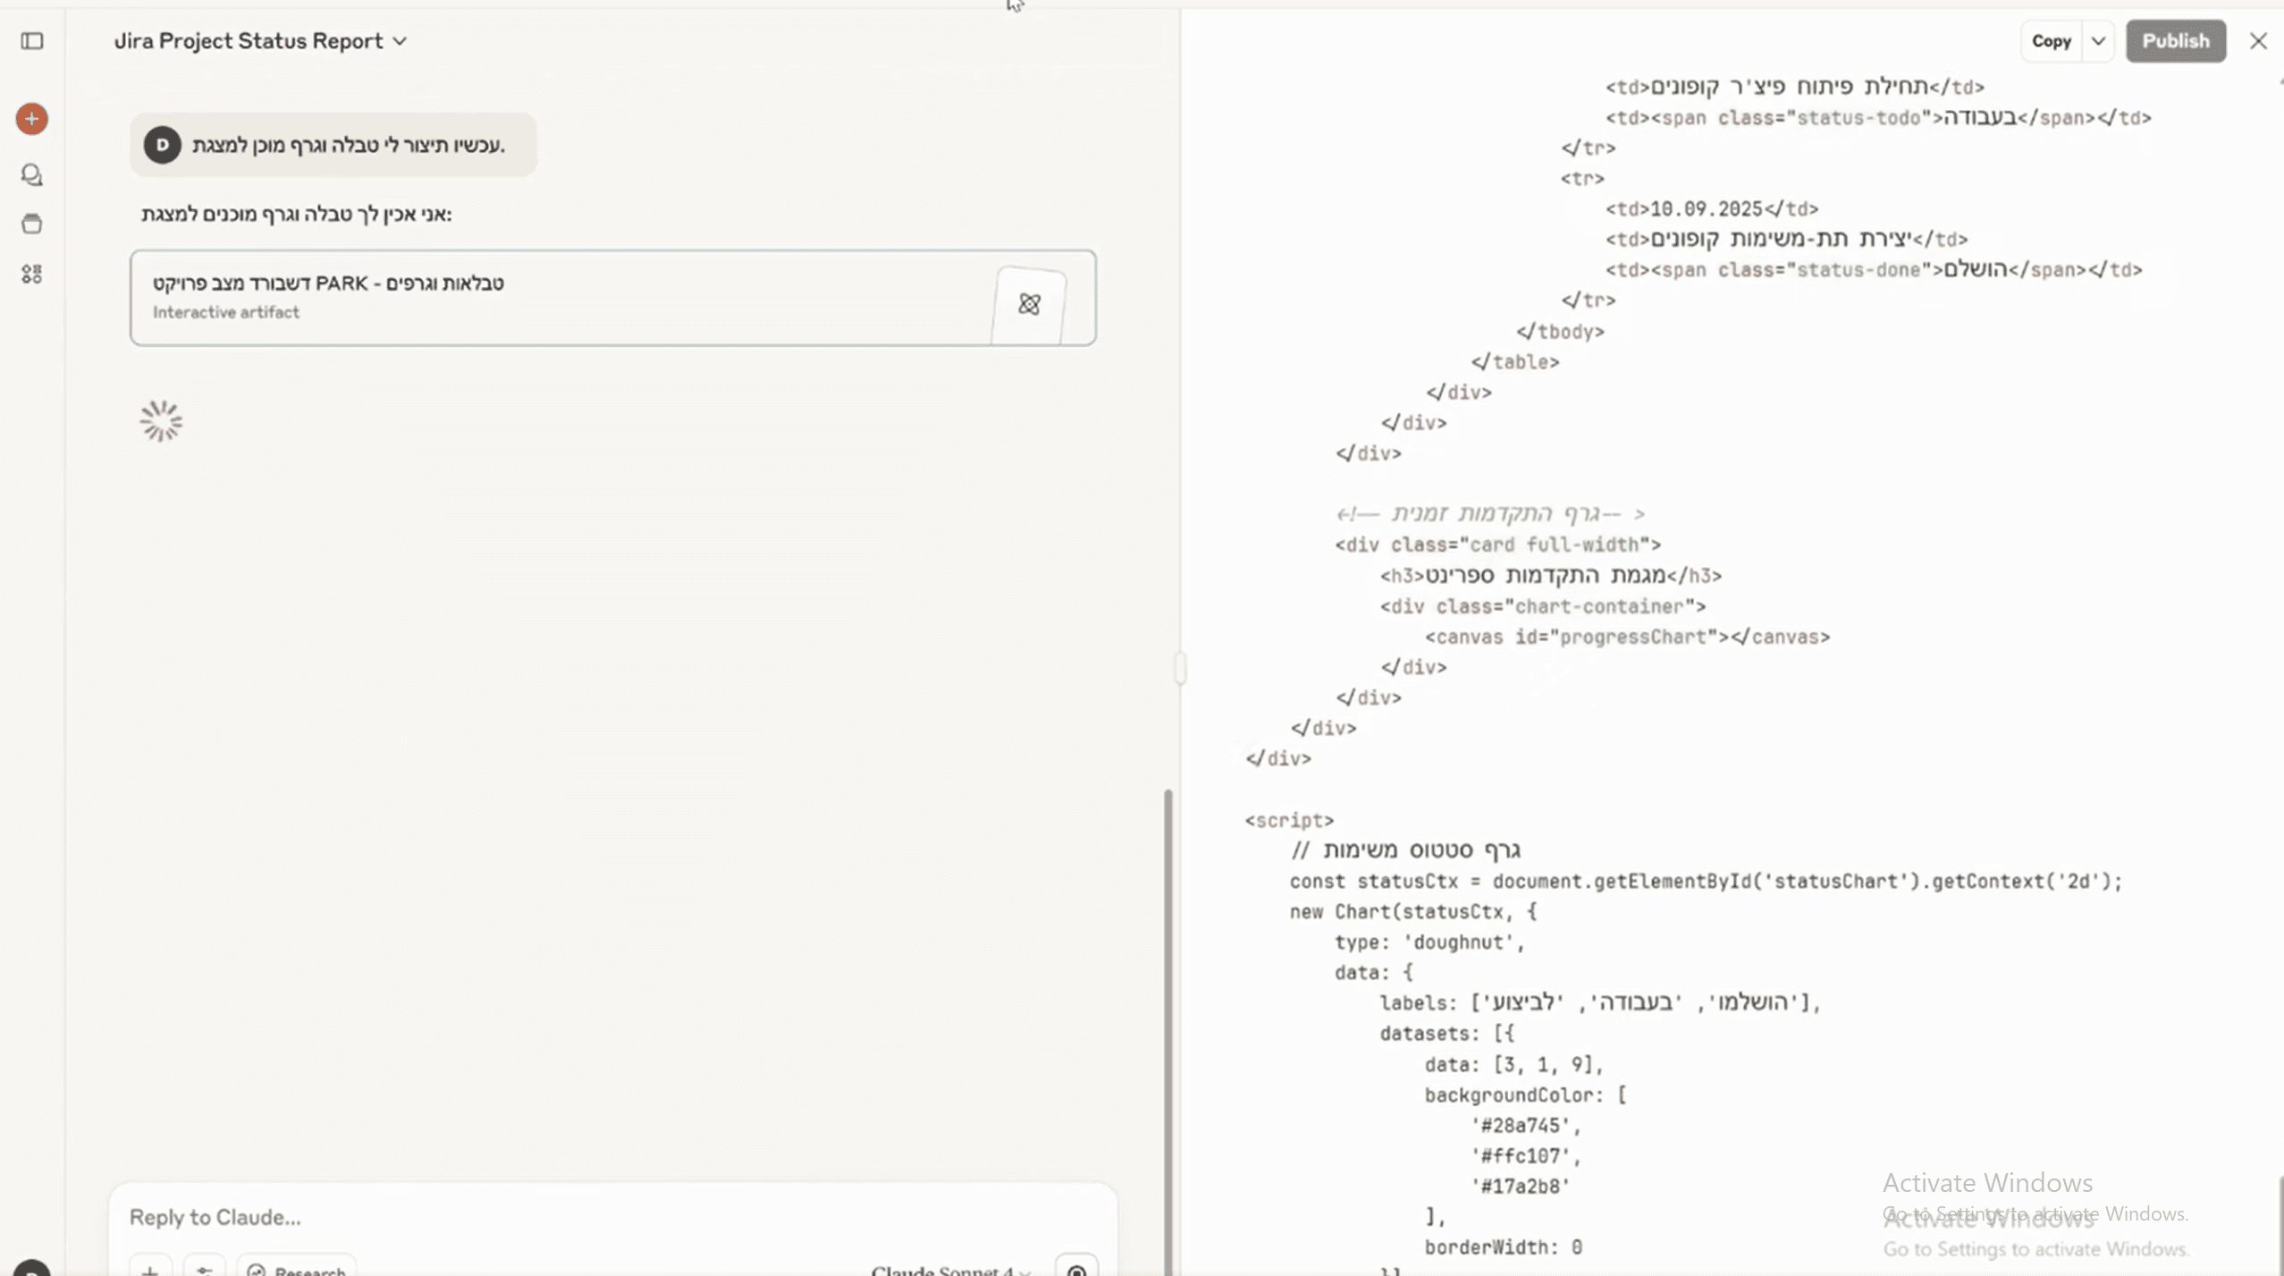Open the search and tools settings icon

[205, 1268]
